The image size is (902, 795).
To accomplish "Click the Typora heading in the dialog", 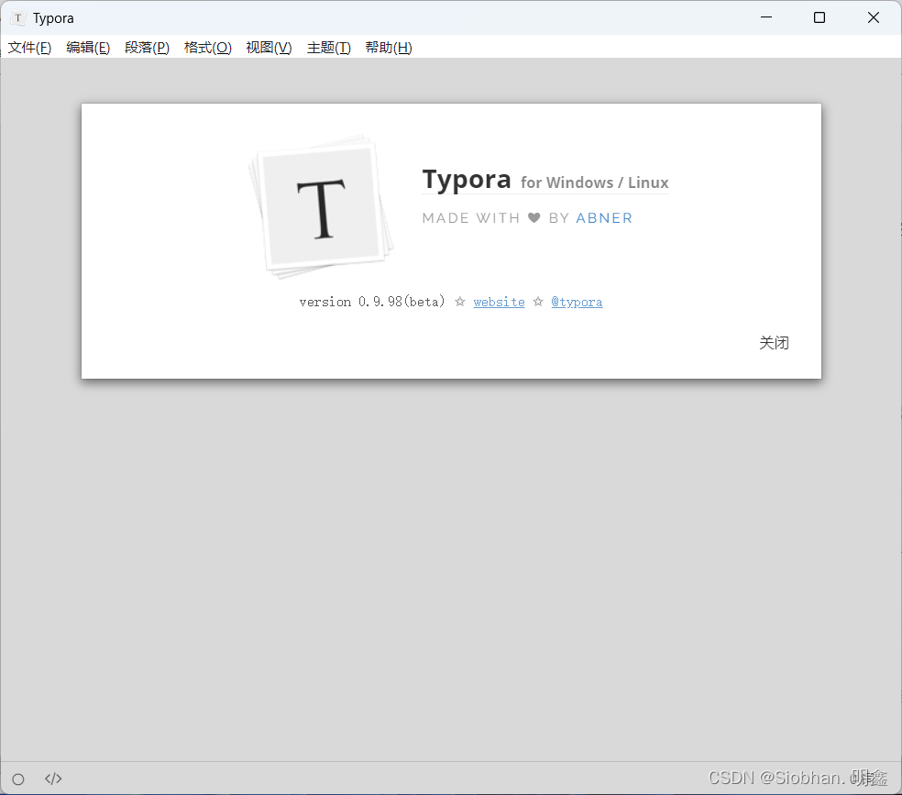I will pos(467,180).
